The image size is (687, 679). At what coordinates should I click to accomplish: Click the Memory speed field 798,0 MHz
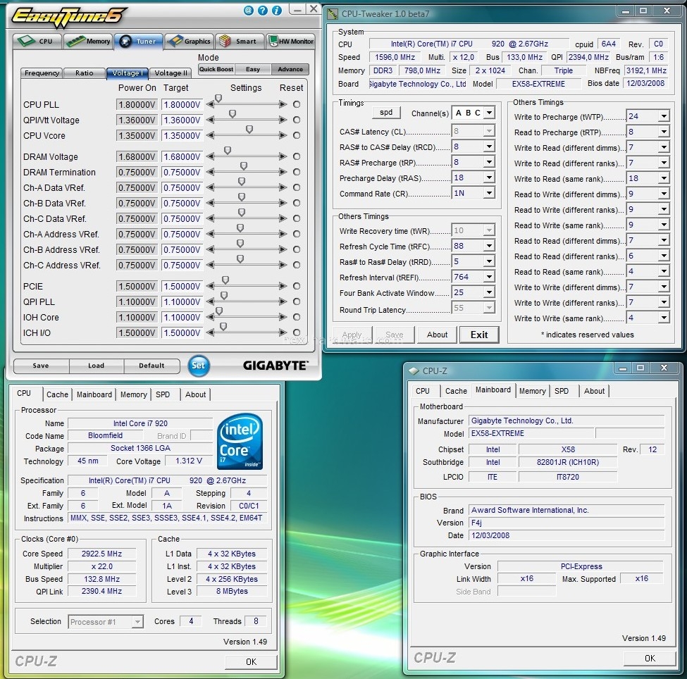click(422, 70)
